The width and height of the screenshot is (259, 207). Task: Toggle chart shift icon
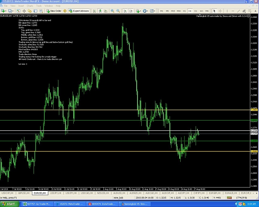[x=131, y=11]
